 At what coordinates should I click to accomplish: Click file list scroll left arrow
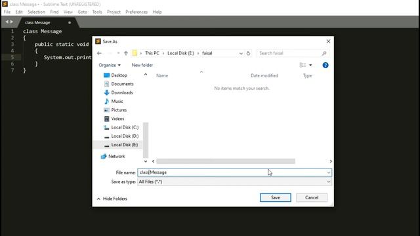point(153,161)
